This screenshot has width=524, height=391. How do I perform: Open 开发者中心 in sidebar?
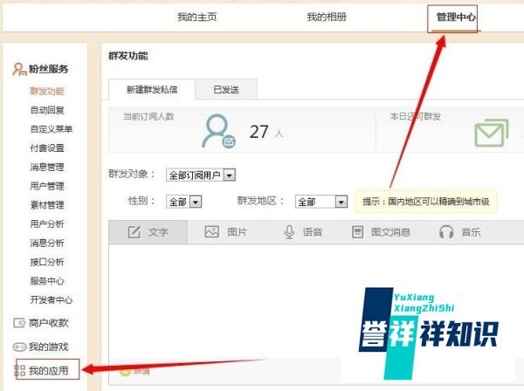point(52,300)
